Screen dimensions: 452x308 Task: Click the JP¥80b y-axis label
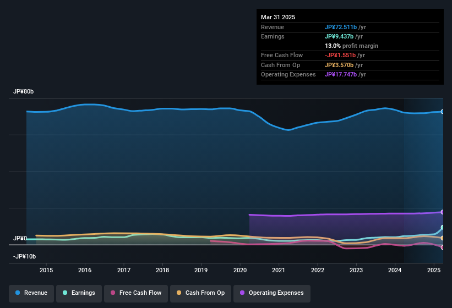click(x=23, y=91)
